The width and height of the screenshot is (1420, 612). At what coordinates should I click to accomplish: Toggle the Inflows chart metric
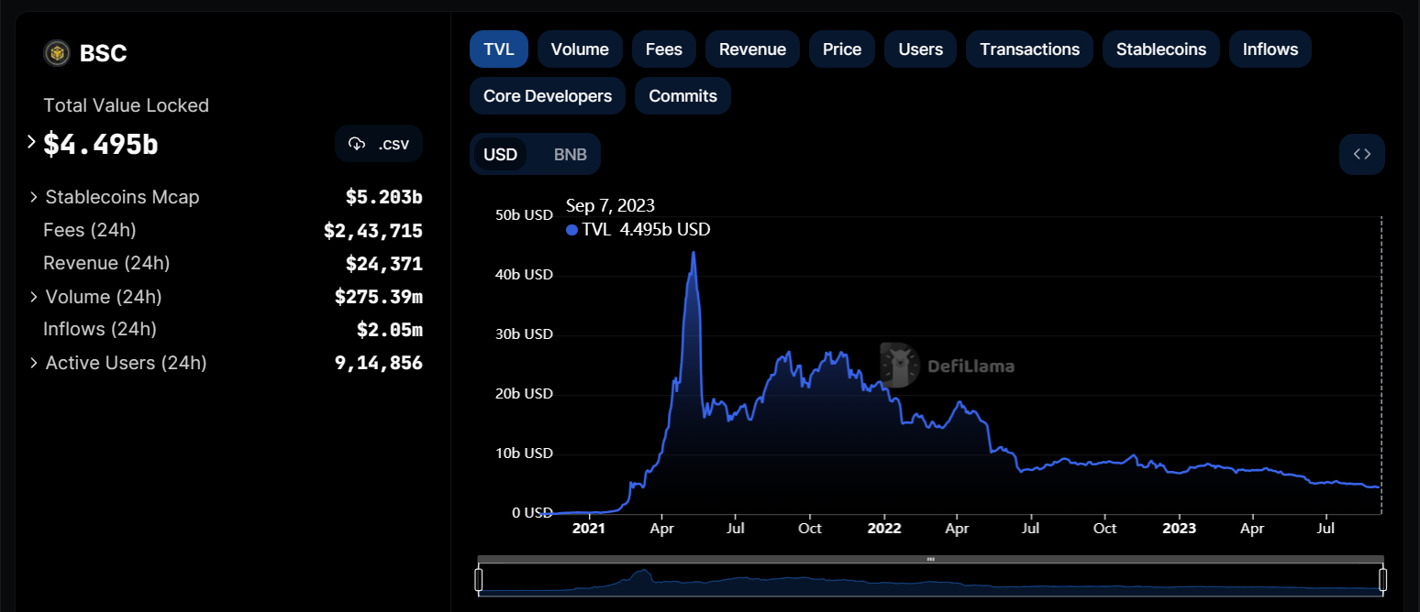(x=1270, y=49)
